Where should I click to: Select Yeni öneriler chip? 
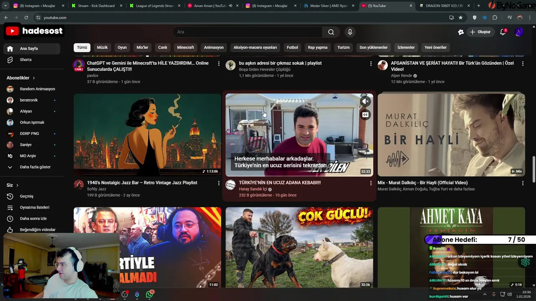click(435, 48)
